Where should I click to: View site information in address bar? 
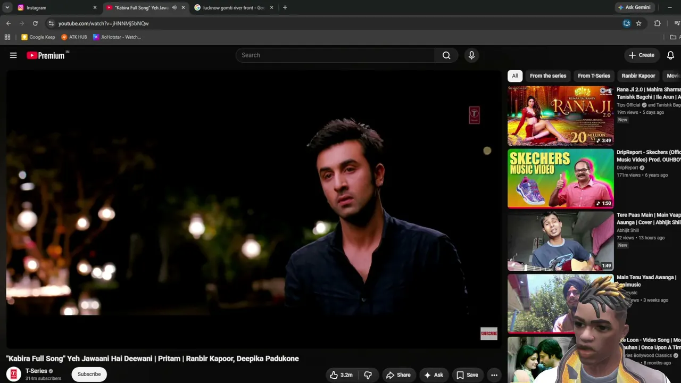(x=51, y=23)
